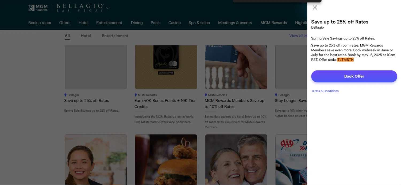Viewport: 401px width, 185px height.
Task: Click the AAA offer image
Action: (x=291, y=159)
